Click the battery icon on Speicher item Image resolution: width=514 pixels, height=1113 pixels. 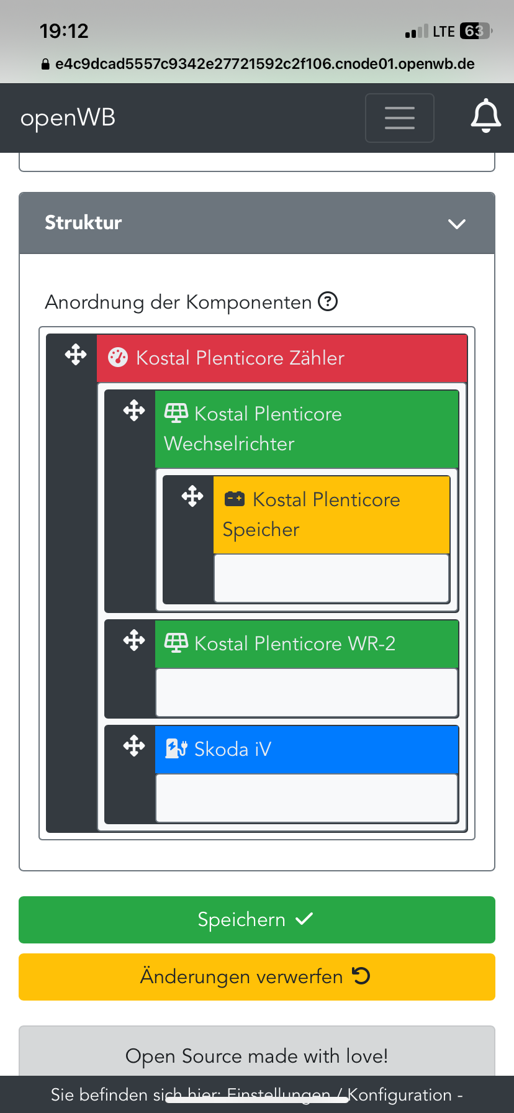[235, 498]
